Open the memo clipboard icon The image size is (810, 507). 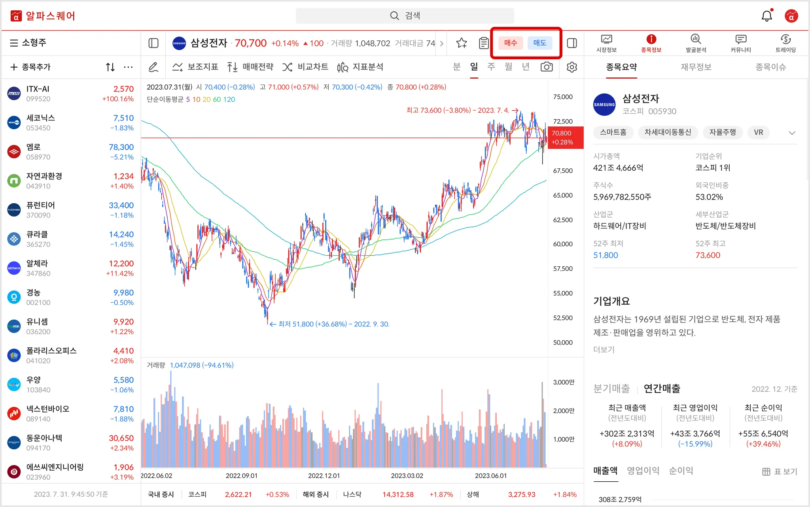coord(483,43)
